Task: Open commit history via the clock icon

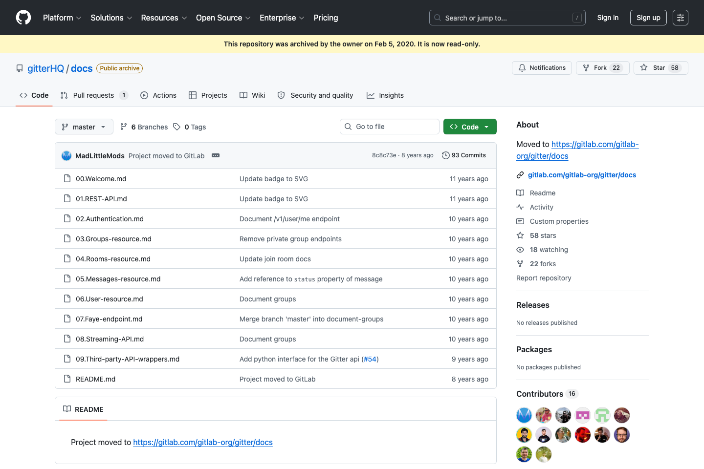Action: (445, 155)
